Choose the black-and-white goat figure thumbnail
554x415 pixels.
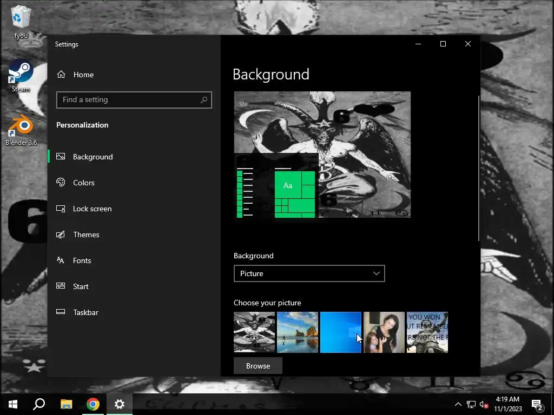(254, 332)
